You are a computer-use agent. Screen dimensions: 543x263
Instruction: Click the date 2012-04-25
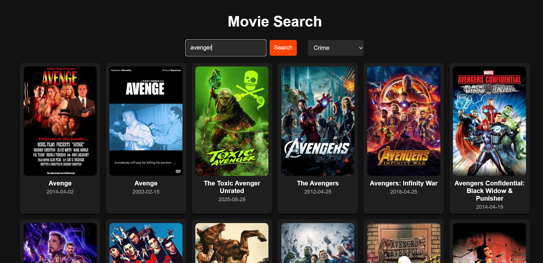click(x=318, y=192)
